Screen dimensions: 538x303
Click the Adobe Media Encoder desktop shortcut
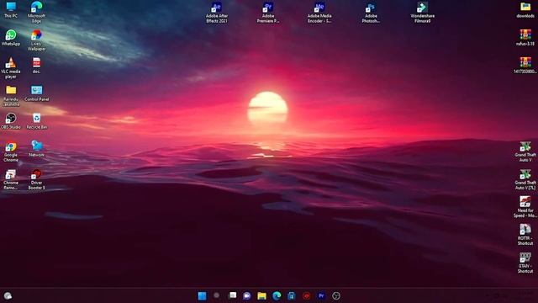point(319,13)
